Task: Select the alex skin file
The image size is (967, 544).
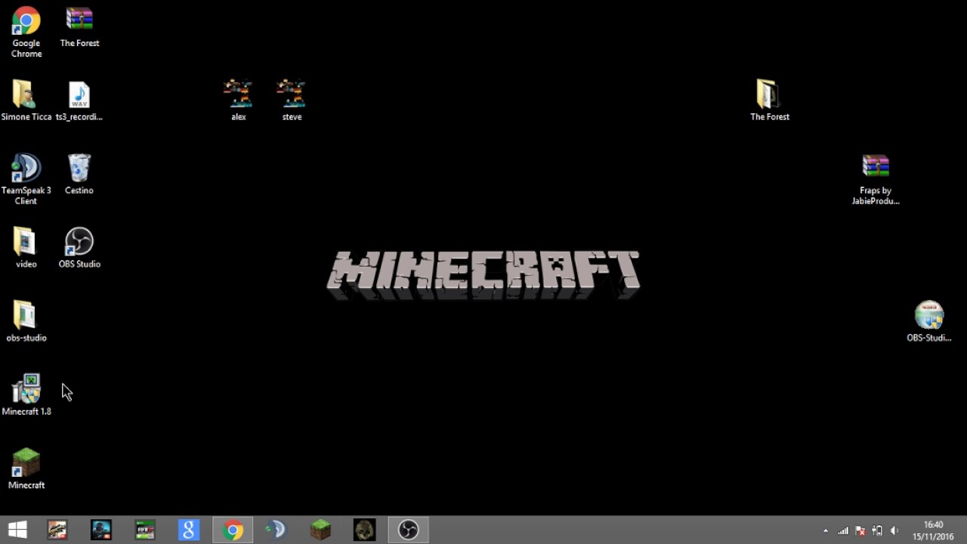Action: point(238,100)
